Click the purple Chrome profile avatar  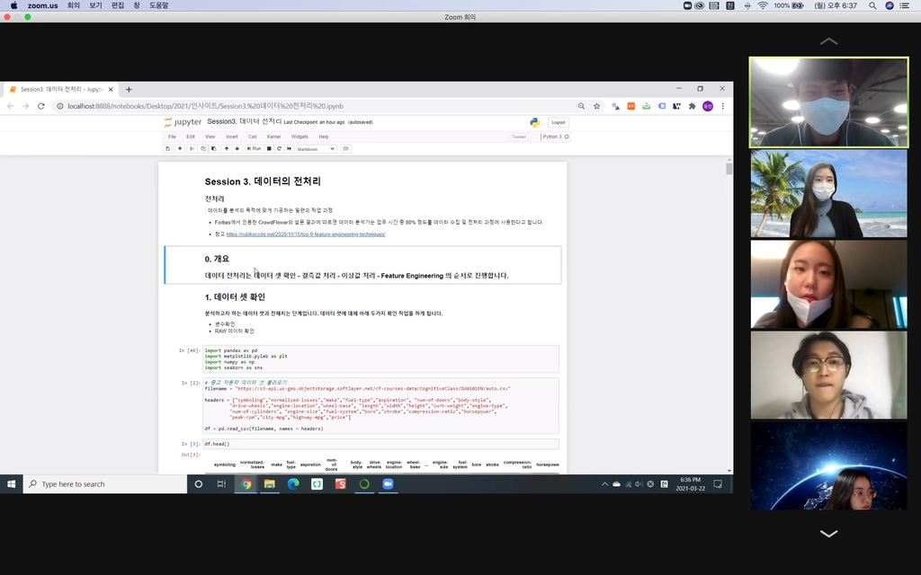(708, 106)
